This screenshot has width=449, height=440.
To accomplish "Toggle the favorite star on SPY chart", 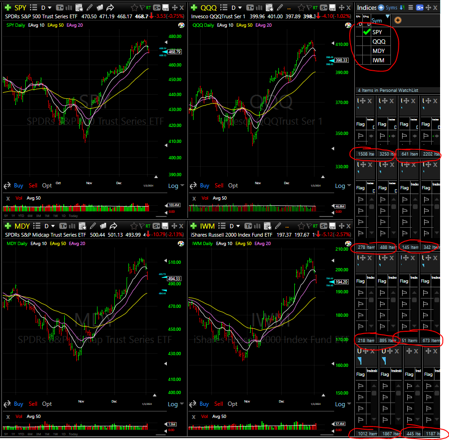I will [x=135, y=7].
